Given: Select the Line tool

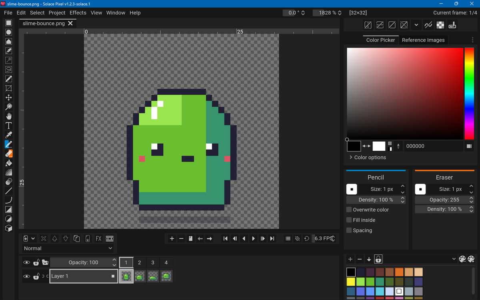Looking at the screenshot, I should [x=8, y=191].
